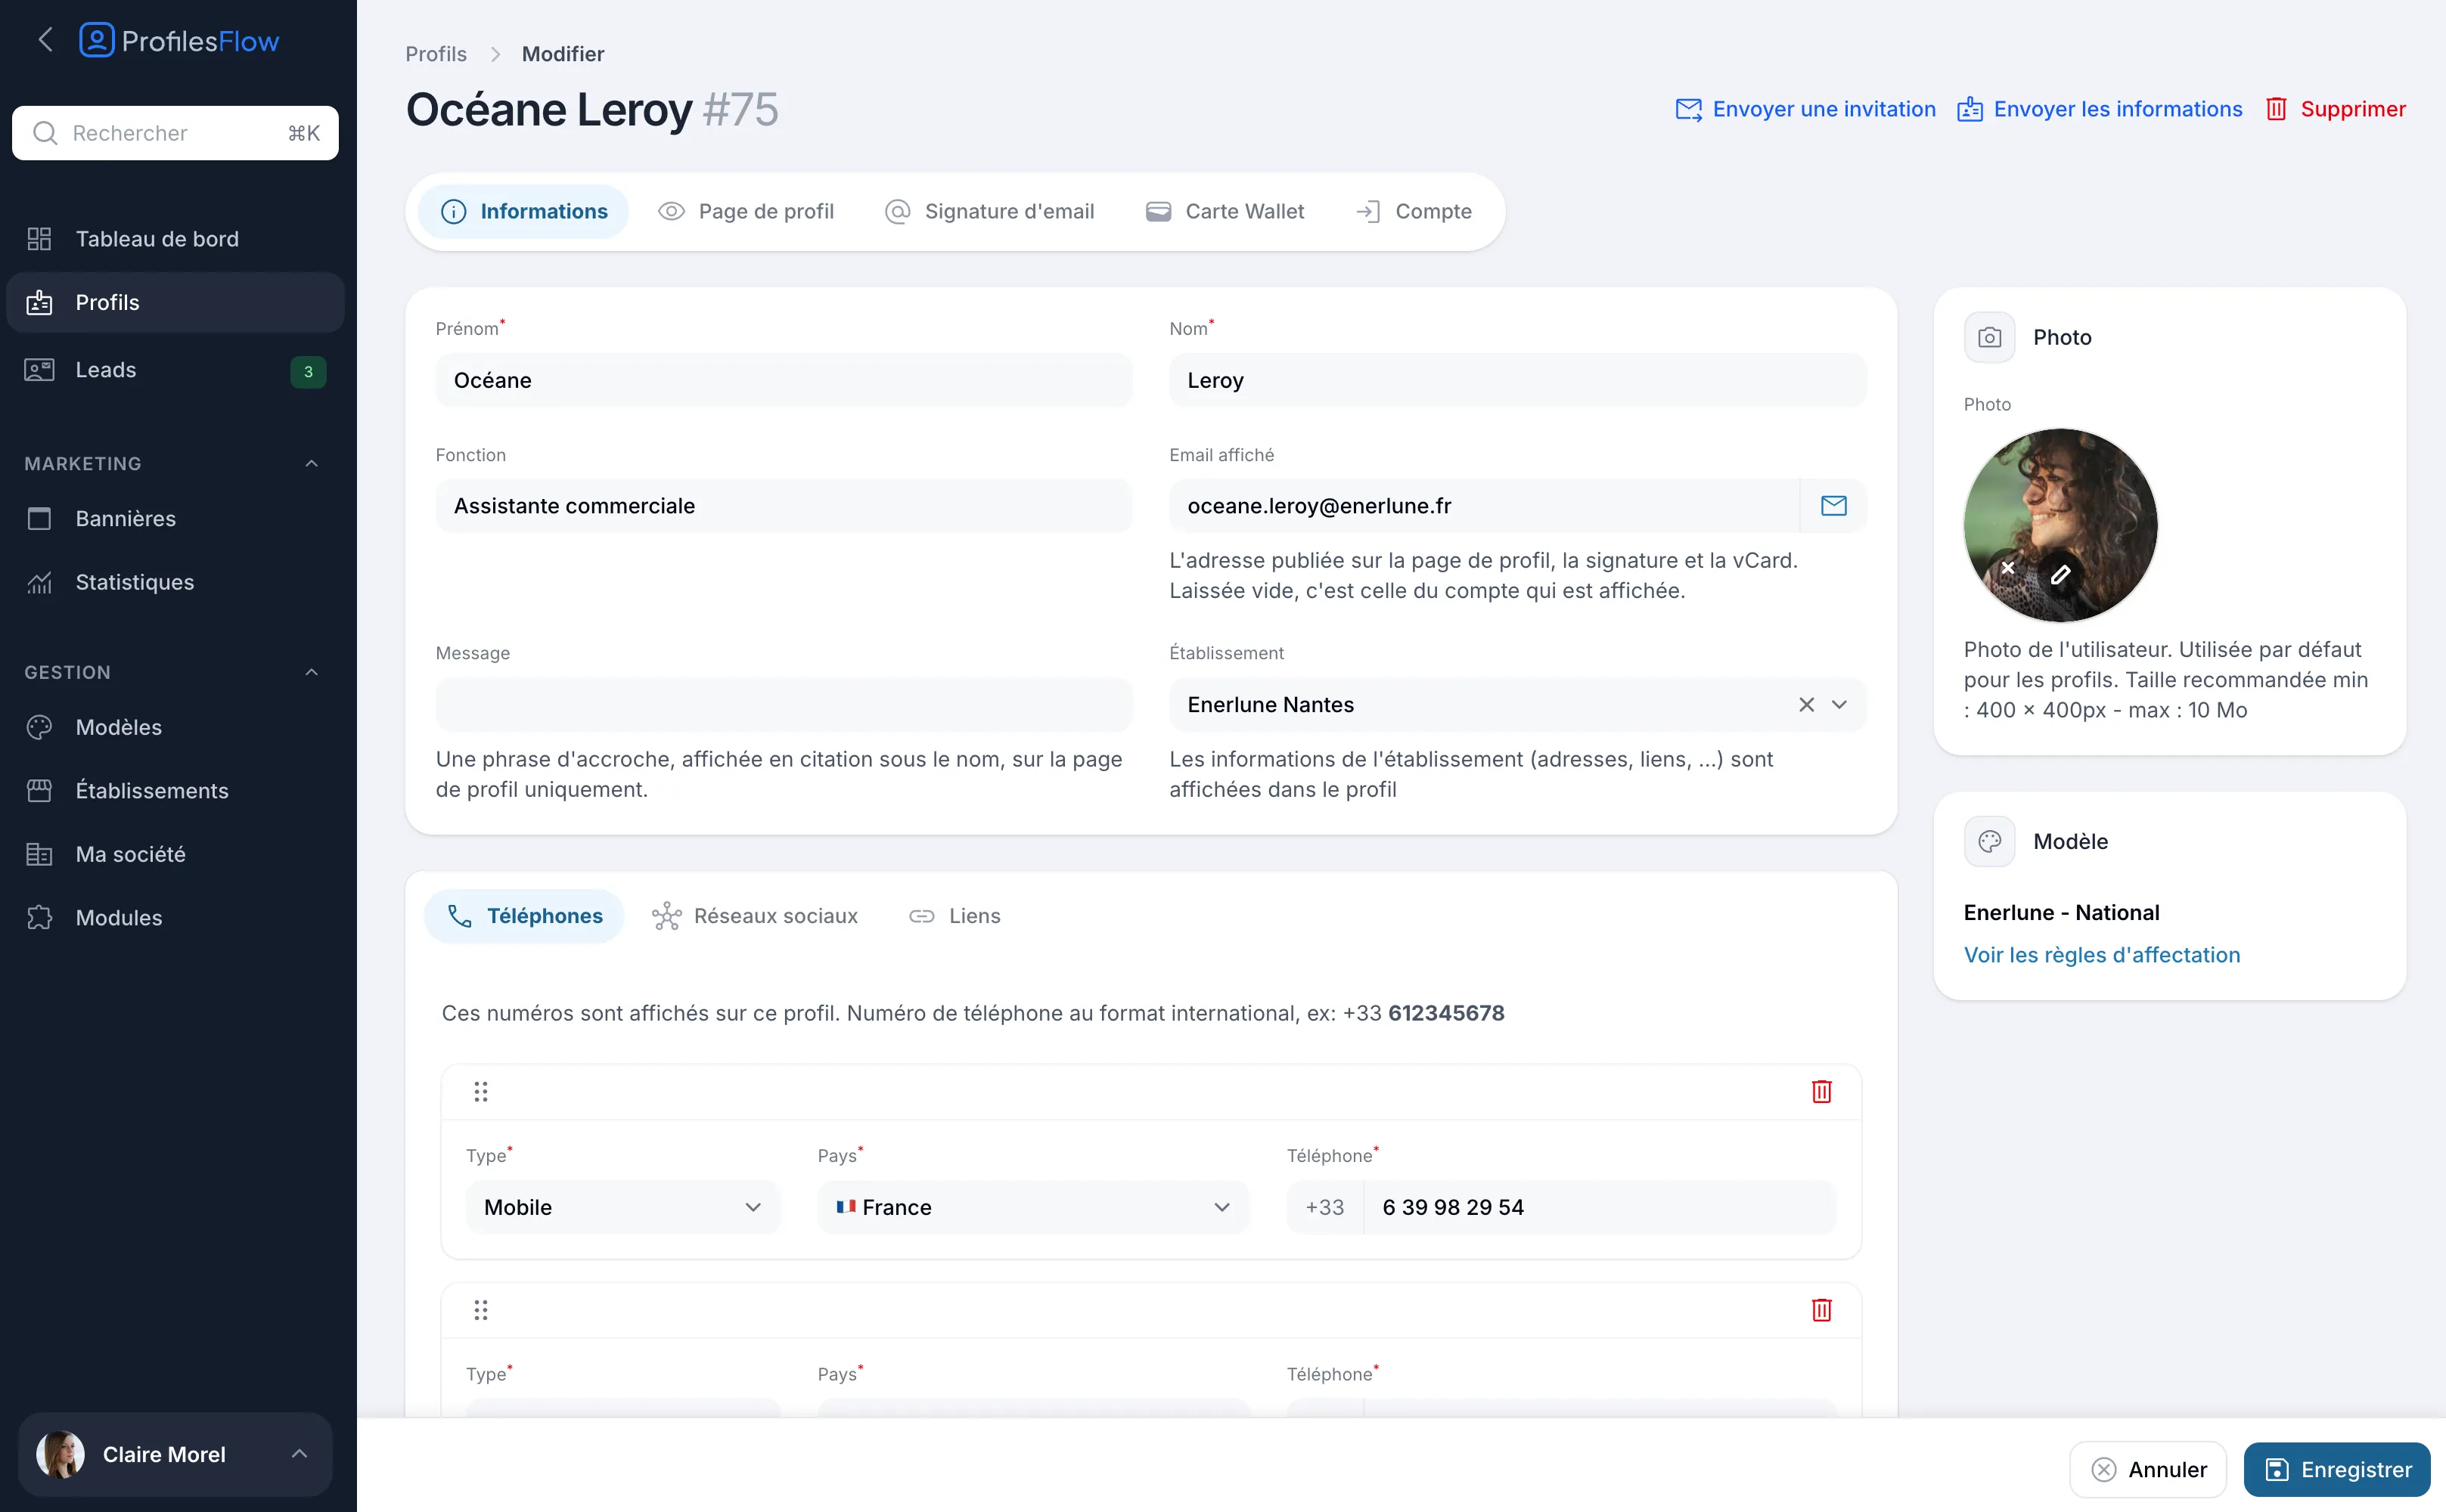Click the camera icon in Photo card
The width and height of the screenshot is (2446, 1512).
click(1989, 337)
